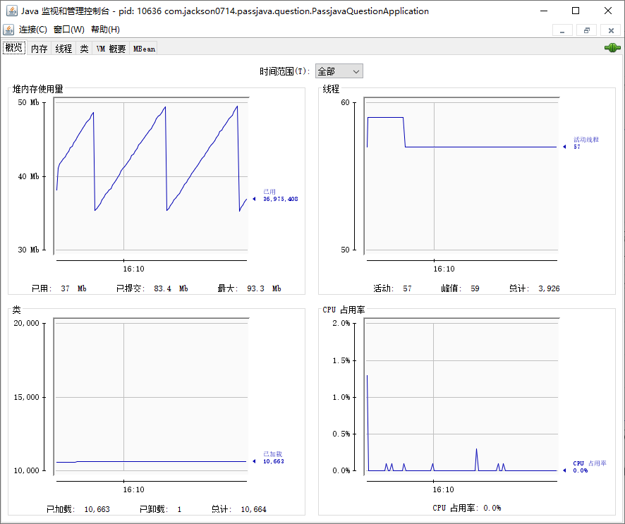Image resolution: width=625 pixels, height=524 pixels.
Task: Expand the 时间范围 dropdown showing 全部
Action: 339,71
